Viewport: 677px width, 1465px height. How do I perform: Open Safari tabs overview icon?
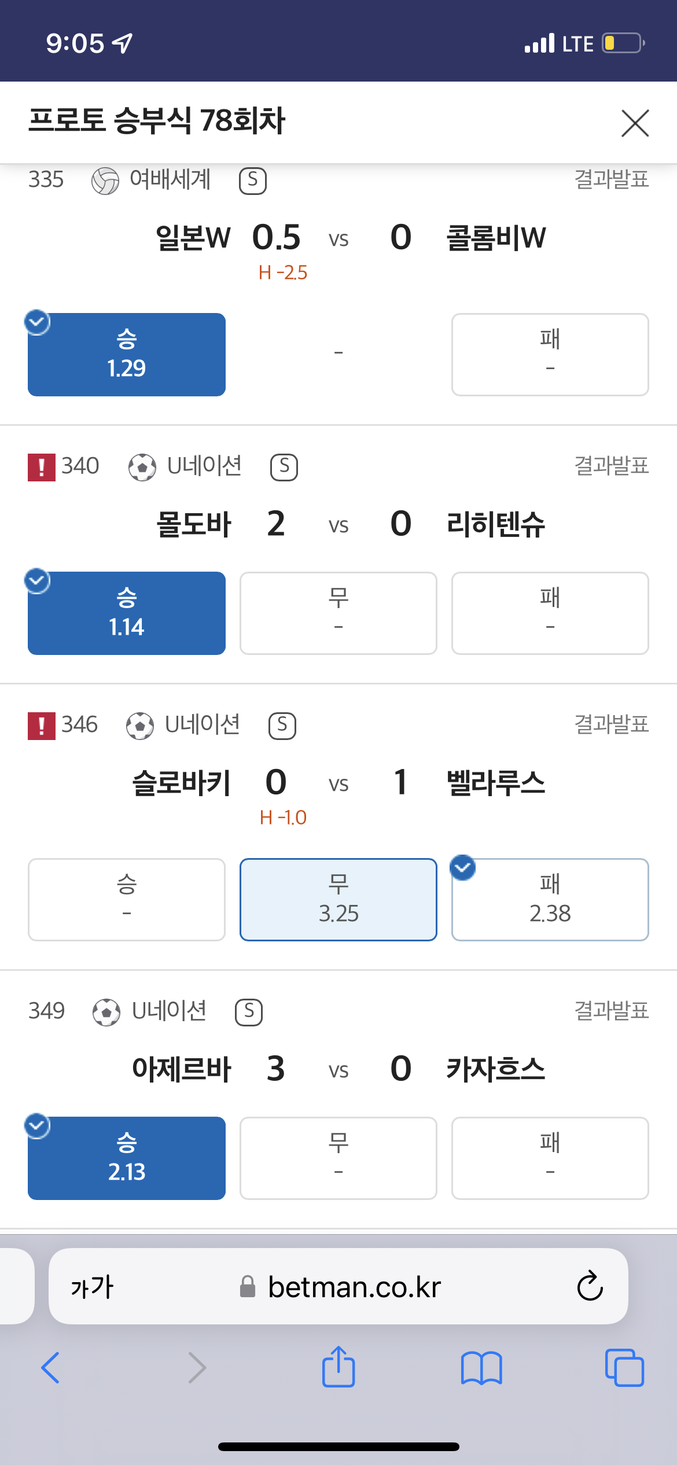[624, 1368]
